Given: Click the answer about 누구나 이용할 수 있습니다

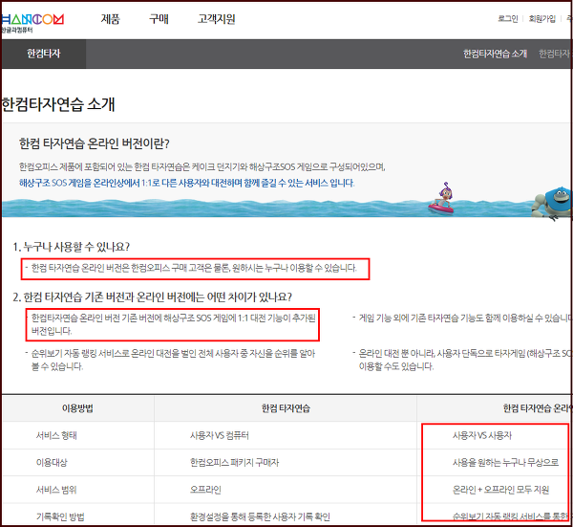Looking at the screenshot, I should 194,268.
